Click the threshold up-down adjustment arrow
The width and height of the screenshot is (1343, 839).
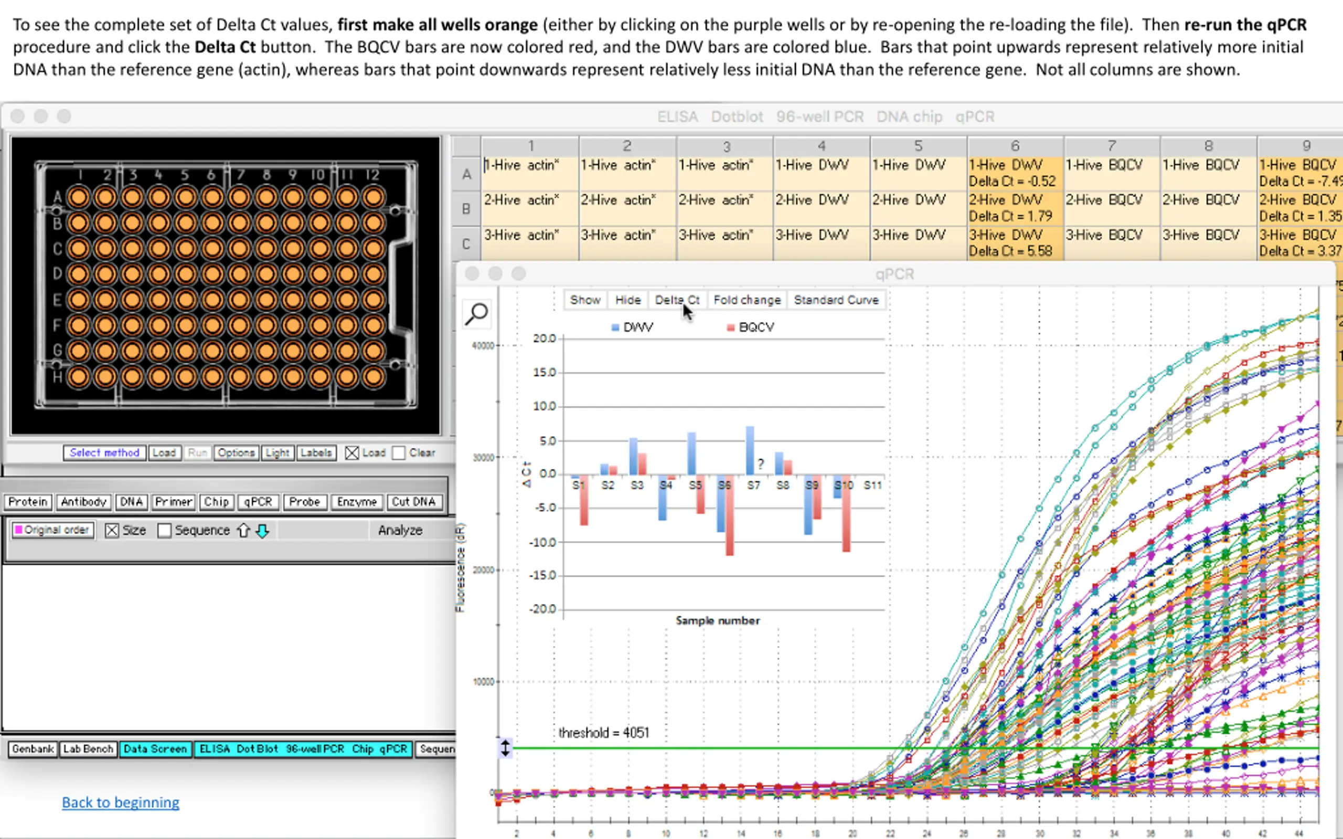[x=505, y=747]
